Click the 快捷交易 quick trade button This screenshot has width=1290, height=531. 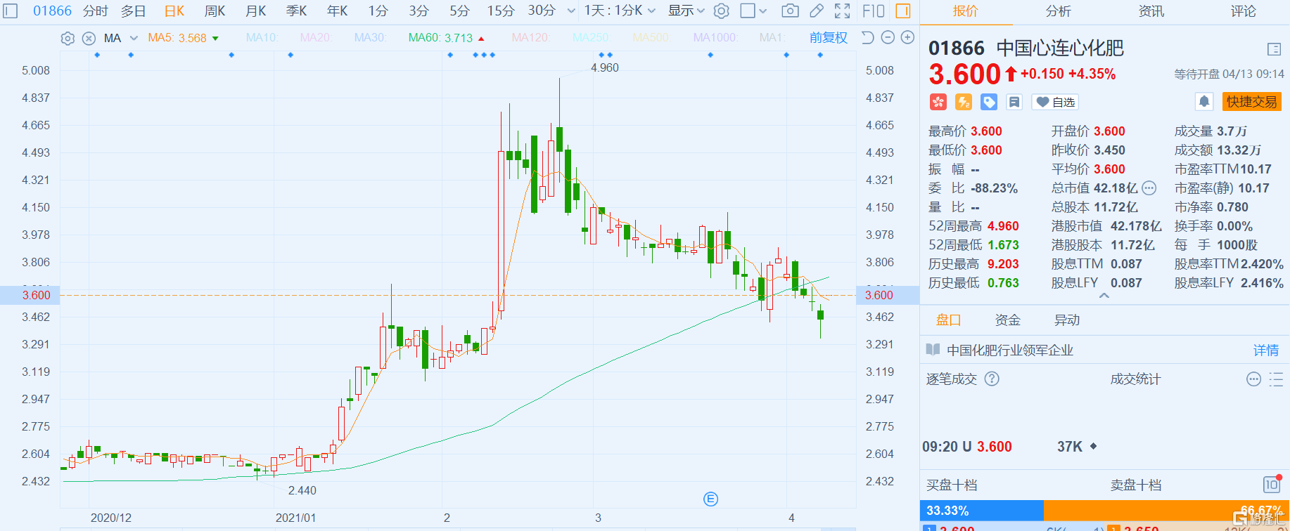[1251, 102]
